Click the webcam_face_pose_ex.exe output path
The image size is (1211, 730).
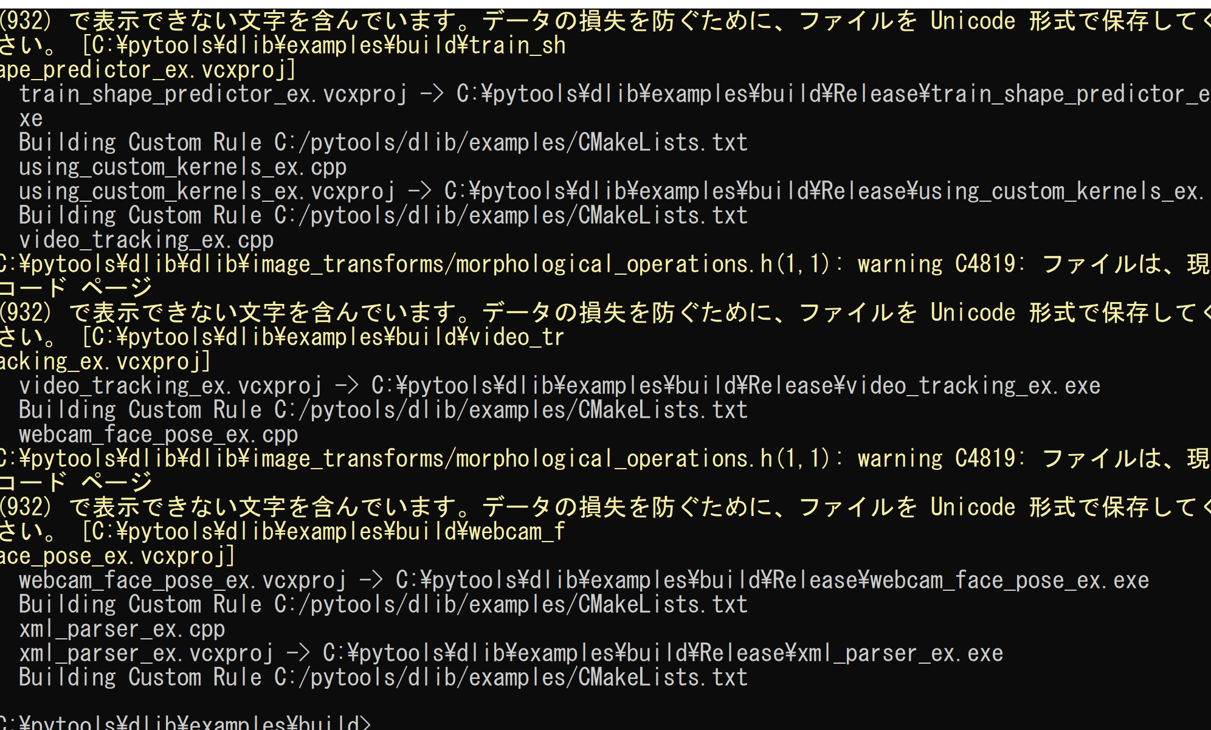coord(772,580)
